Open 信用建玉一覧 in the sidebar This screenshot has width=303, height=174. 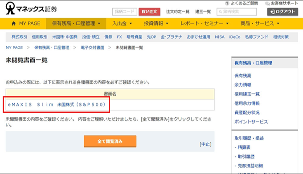click(247, 94)
